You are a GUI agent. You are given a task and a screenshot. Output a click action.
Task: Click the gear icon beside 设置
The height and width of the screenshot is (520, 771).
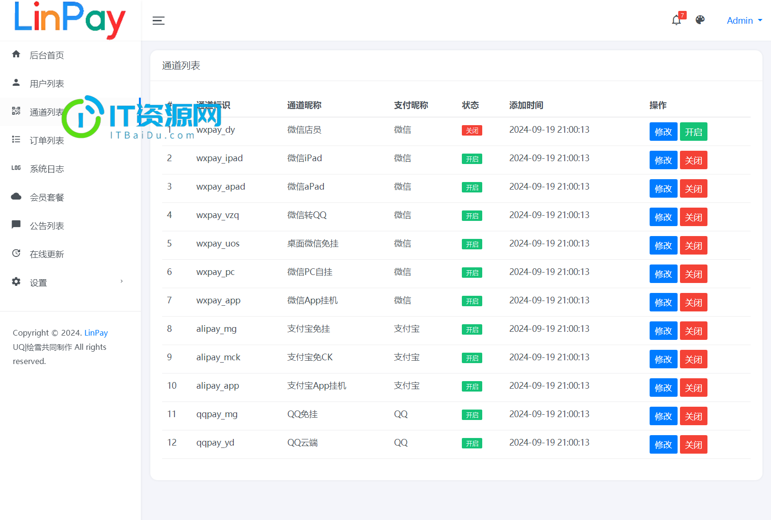[16, 282]
